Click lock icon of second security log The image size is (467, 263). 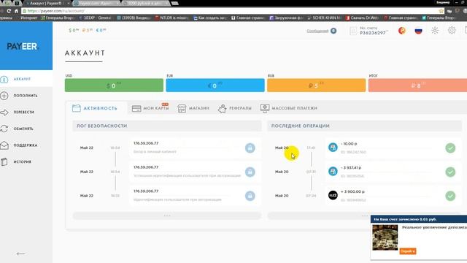pos(250,172)
